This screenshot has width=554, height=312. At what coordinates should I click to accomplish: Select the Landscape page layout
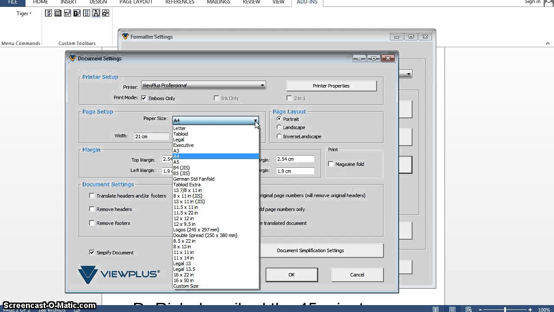pos(279,127)
